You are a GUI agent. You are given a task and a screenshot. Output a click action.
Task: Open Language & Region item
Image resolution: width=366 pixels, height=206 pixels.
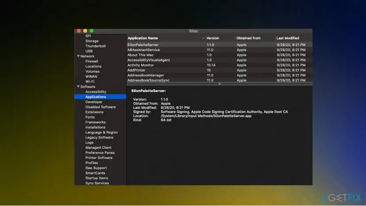tap(101, 132)
